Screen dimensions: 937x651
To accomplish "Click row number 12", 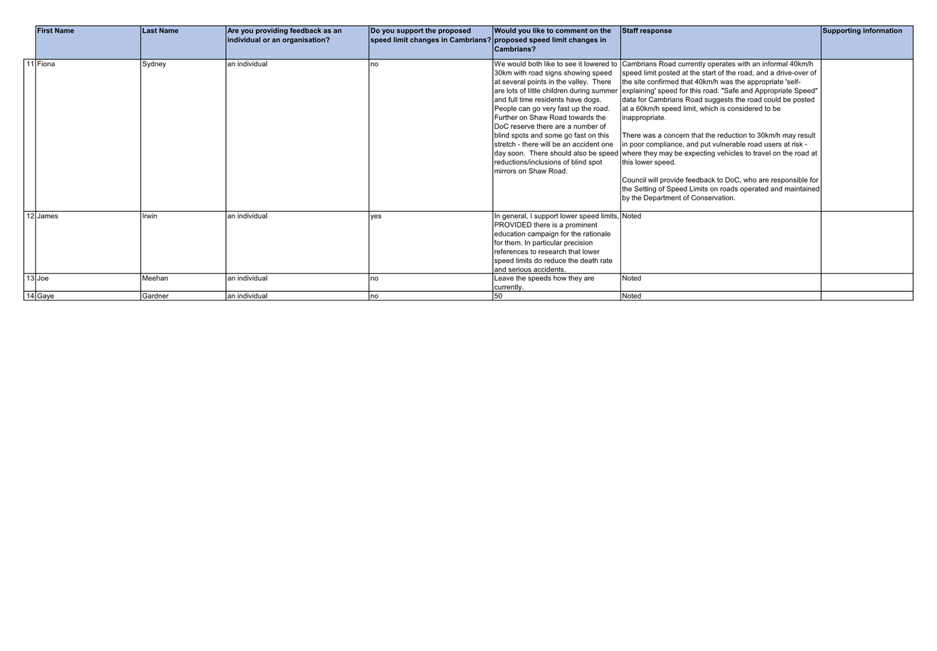I will pos(30,216).
